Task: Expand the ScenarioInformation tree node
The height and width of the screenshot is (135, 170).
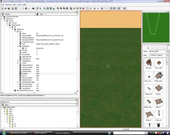Action: click(2, 17)
